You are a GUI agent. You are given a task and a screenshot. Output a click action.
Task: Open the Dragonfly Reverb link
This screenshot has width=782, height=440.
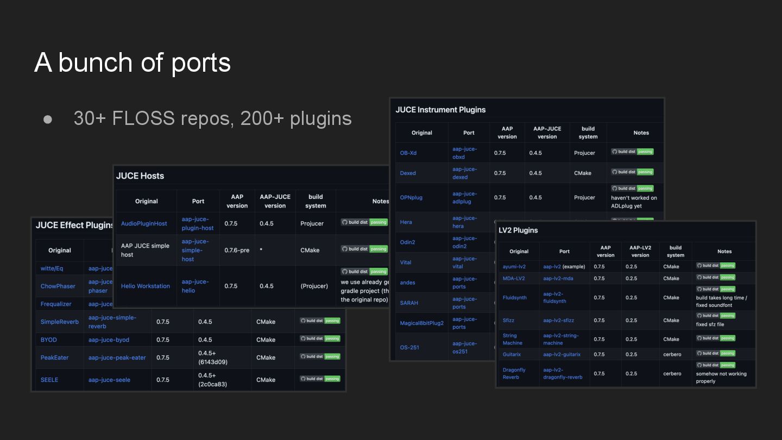click(514, 373)
